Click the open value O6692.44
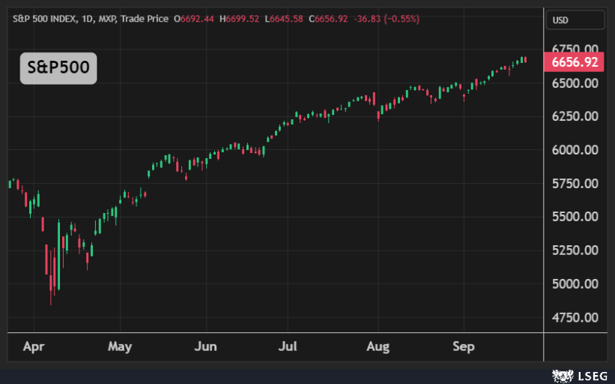Screen dimensions: 615x384 click(196, 18)
